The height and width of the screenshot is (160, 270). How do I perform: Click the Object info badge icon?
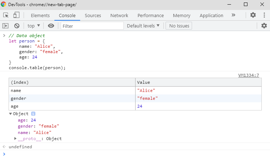pos(33,114)
